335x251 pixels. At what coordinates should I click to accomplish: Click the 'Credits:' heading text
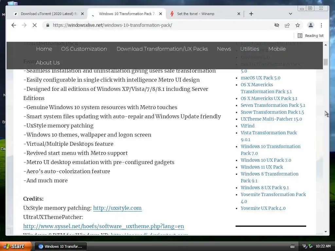[33, 199]
